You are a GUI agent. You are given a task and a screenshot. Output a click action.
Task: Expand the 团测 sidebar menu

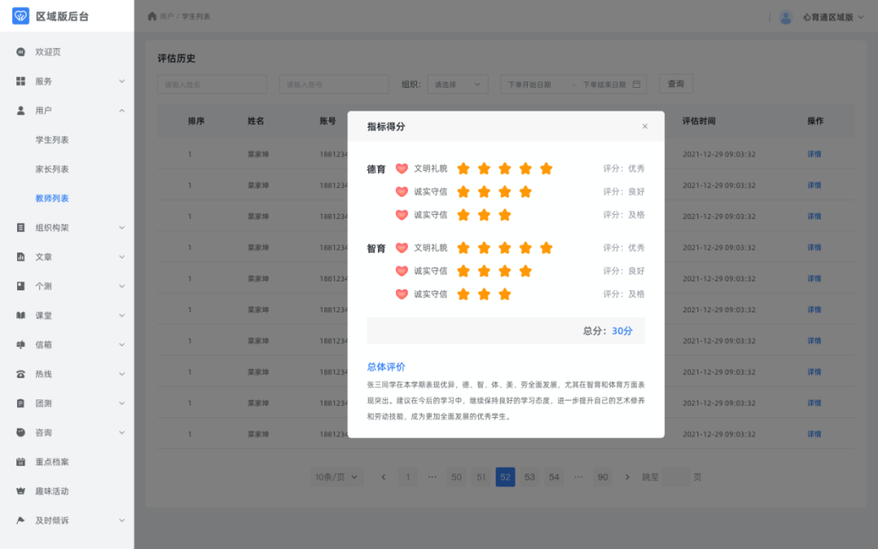(x=45, y=403)
